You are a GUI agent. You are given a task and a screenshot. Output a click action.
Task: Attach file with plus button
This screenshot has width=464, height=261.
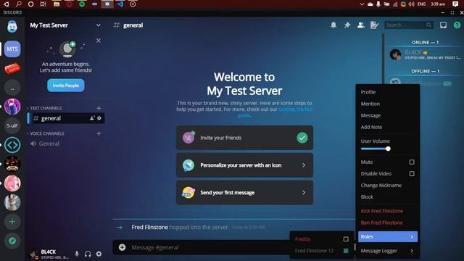click(x=122, y=247)
